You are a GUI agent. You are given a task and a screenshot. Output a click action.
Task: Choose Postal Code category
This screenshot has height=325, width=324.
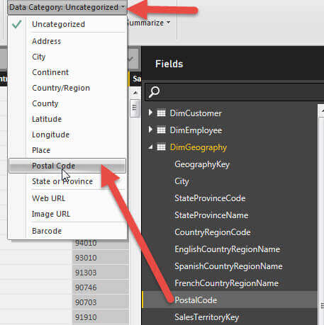(67, 166)
